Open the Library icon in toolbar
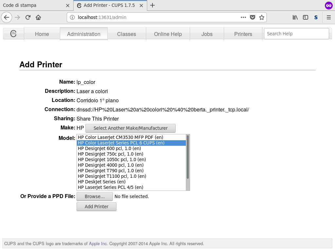Viewport: 335px width, 251px height. 295,17
